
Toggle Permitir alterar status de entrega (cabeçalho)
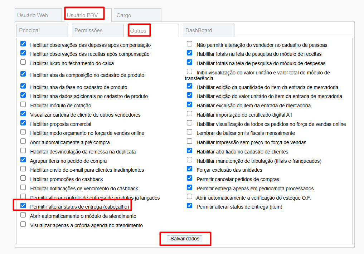[x=23, y=205]
